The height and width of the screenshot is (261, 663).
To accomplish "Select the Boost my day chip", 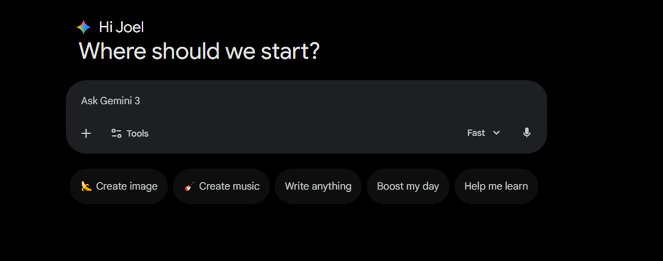I will [x=408, y=186].
